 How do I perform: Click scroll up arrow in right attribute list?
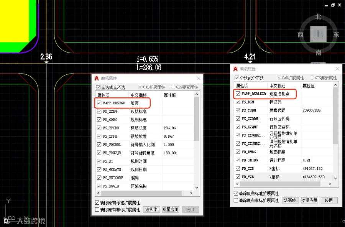pyautogui.click(x=335, y=85)
